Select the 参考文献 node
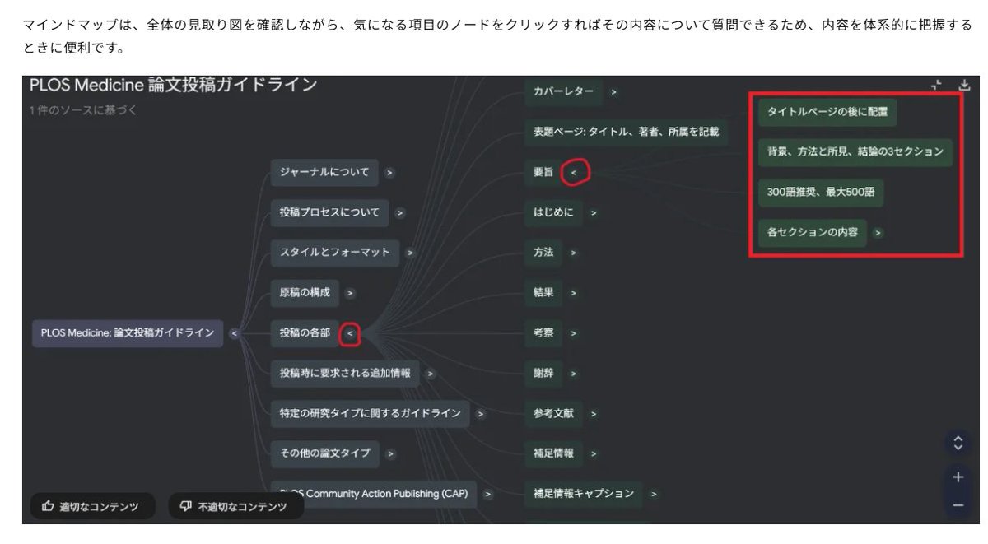This screenshot has height=544, width=988. click(553, 413)
